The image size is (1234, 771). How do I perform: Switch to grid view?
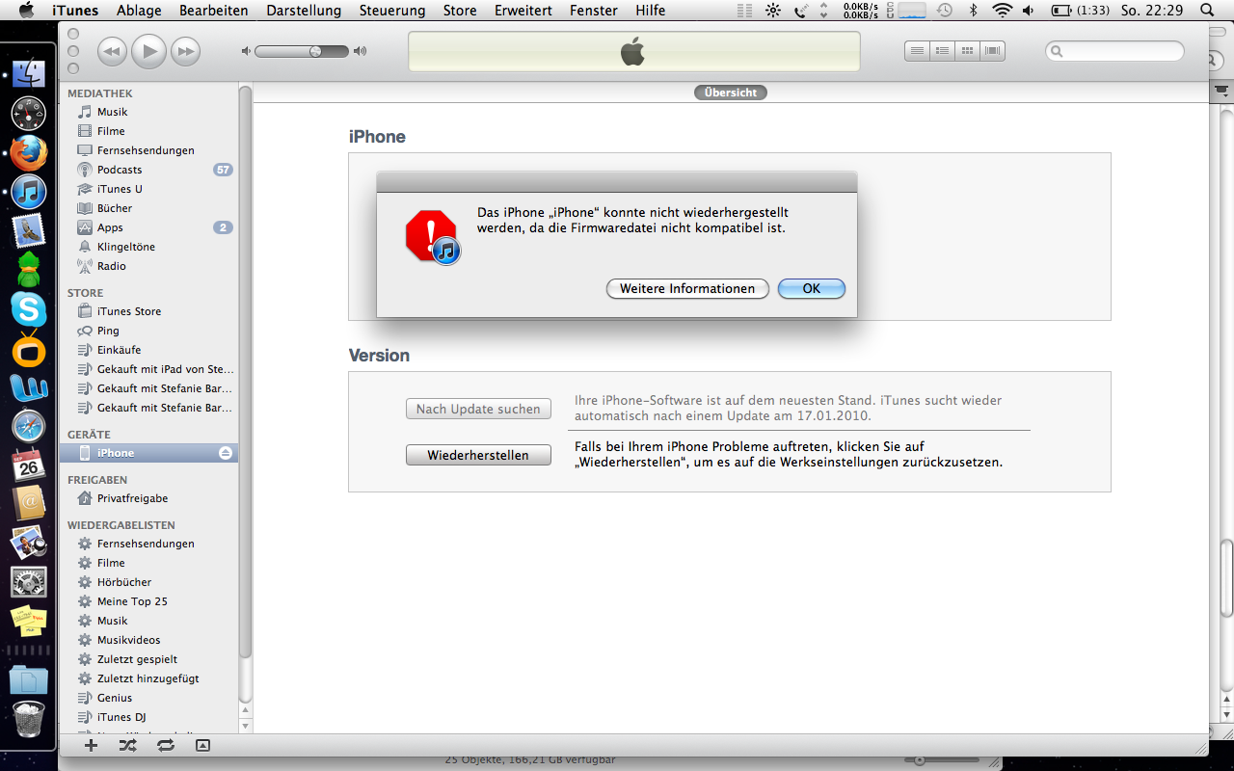tap(968, 51)
